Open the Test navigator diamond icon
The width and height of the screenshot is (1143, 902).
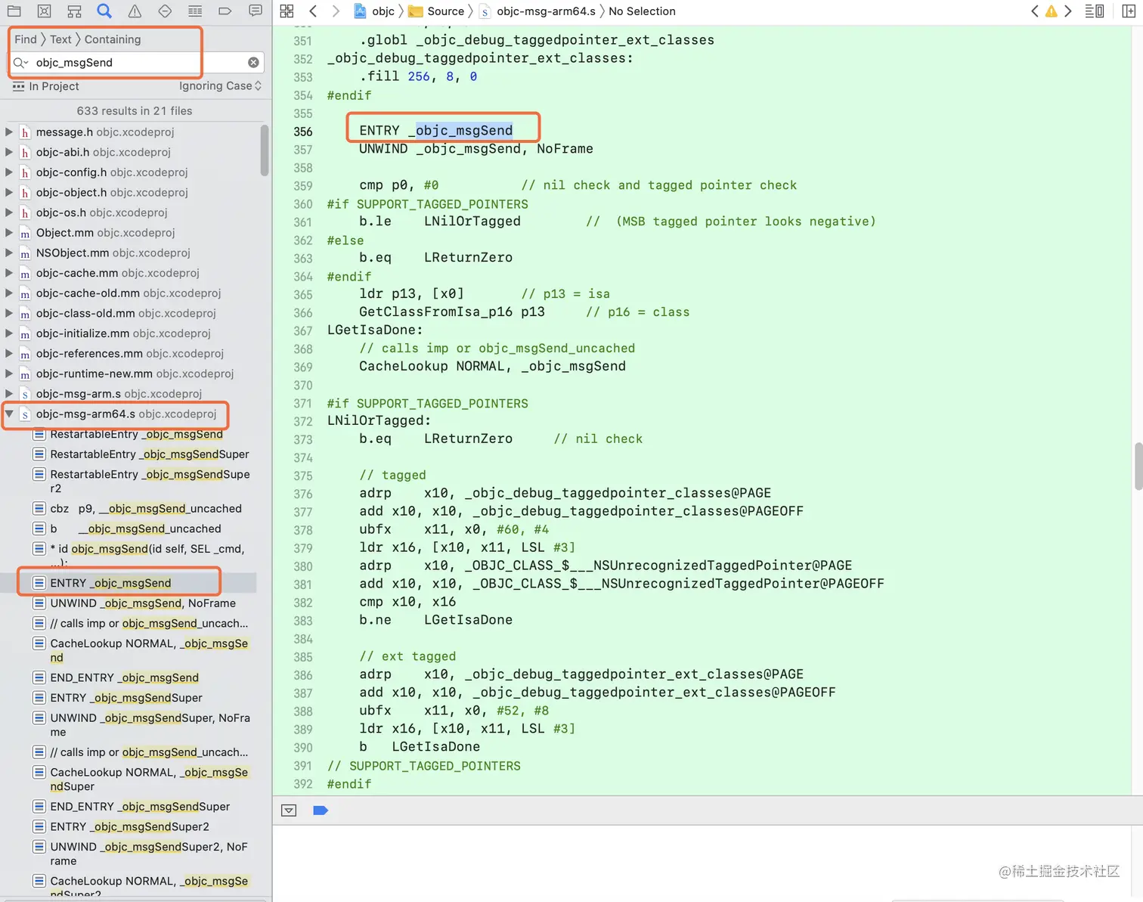click(x=165, y=11)
